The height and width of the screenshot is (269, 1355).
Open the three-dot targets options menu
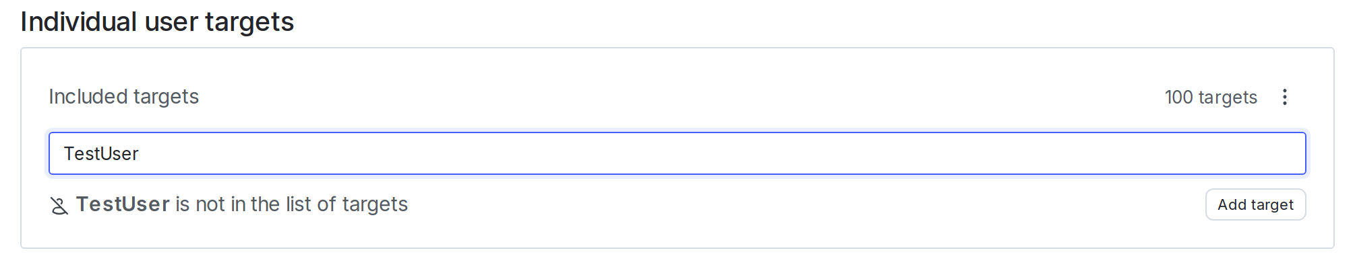click(1284, 97)
